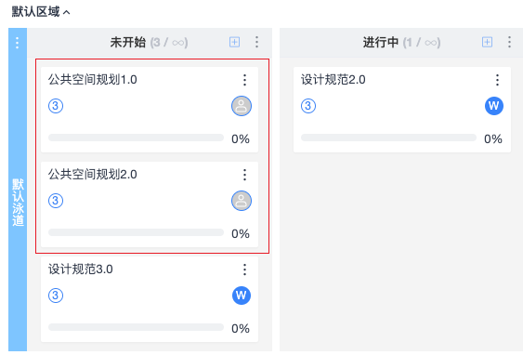Image resolution: width=523 pixels, height=355 pixels.
Task: Click the priority 3 badge on 公共空间规划1.0
Action: pyautogui.click(x=56, y=106)
